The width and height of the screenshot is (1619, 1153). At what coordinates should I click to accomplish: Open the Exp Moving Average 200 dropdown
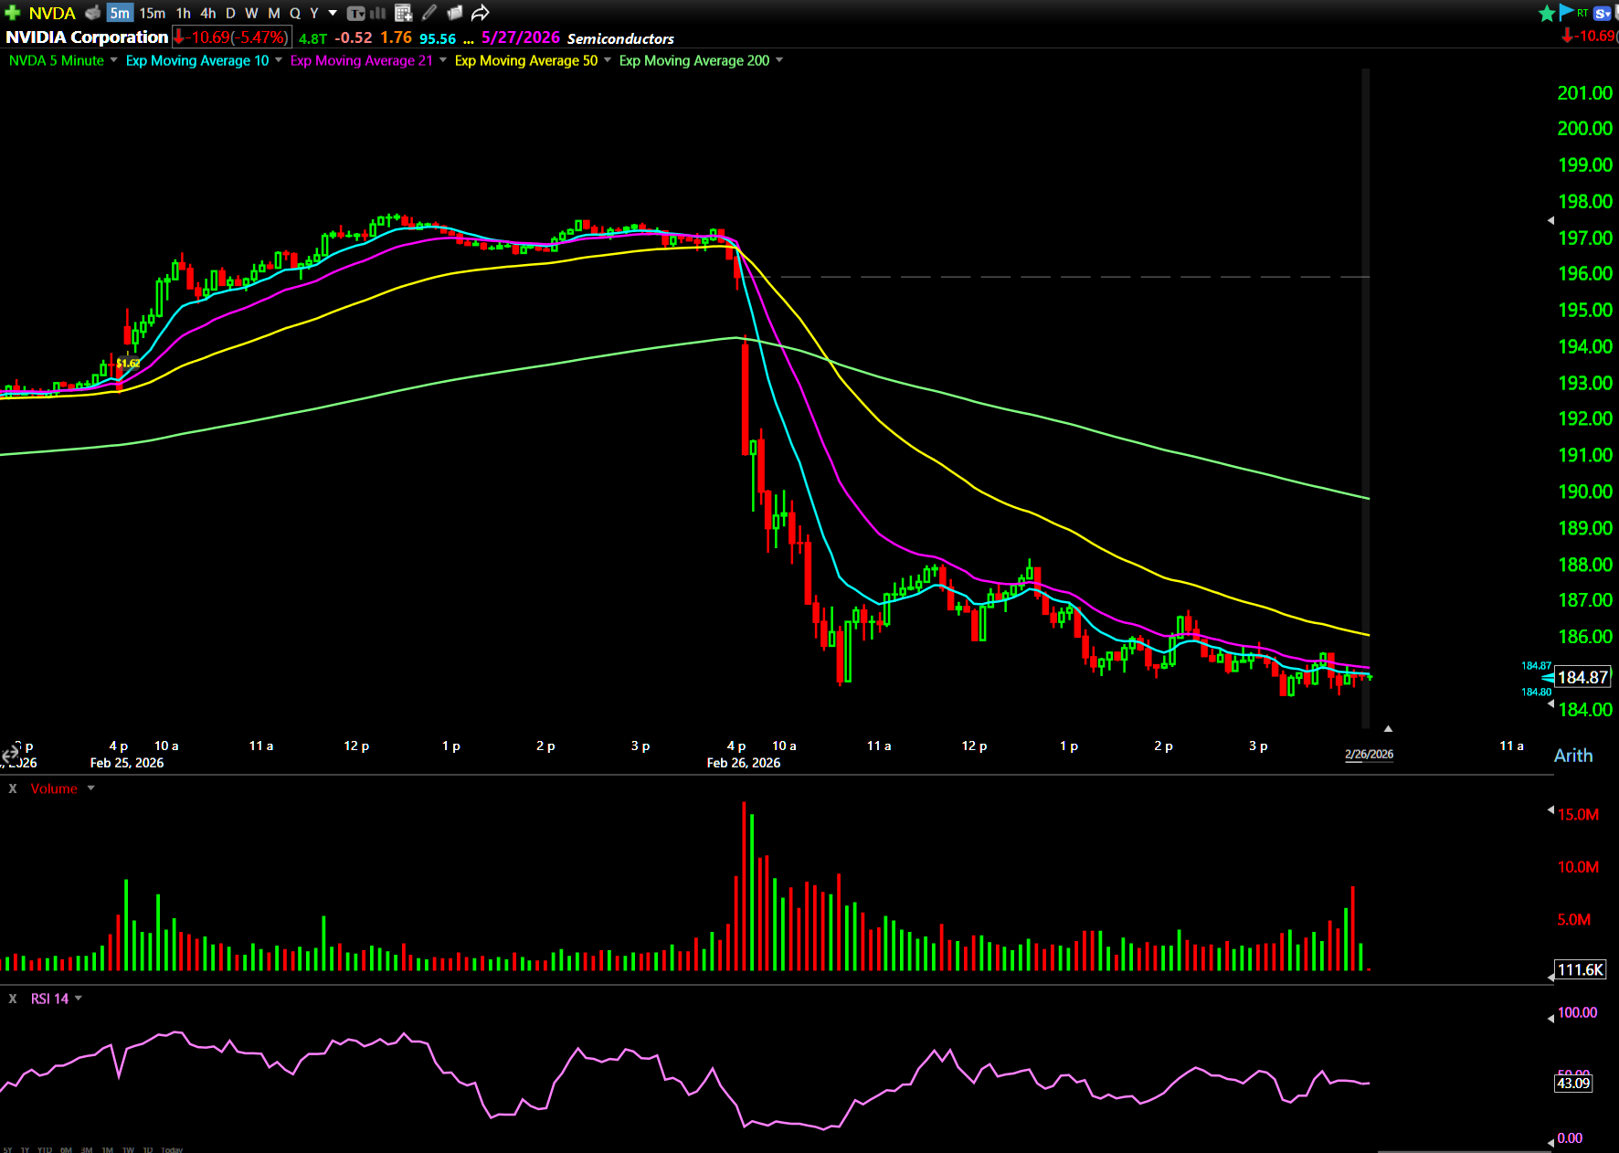(779, 60)
